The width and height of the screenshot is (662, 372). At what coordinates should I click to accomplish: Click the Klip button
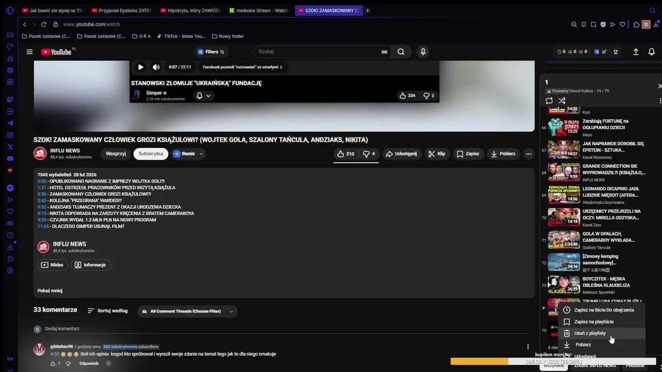[x=437, y=154]
